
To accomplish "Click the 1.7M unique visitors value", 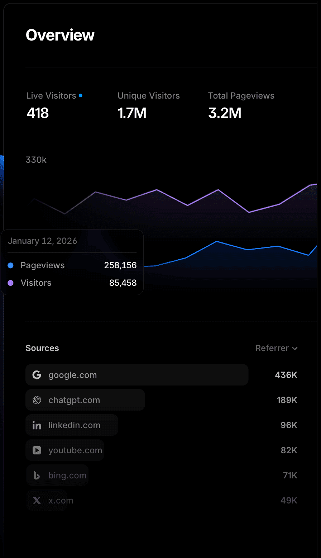I will [x=132, y=113].
